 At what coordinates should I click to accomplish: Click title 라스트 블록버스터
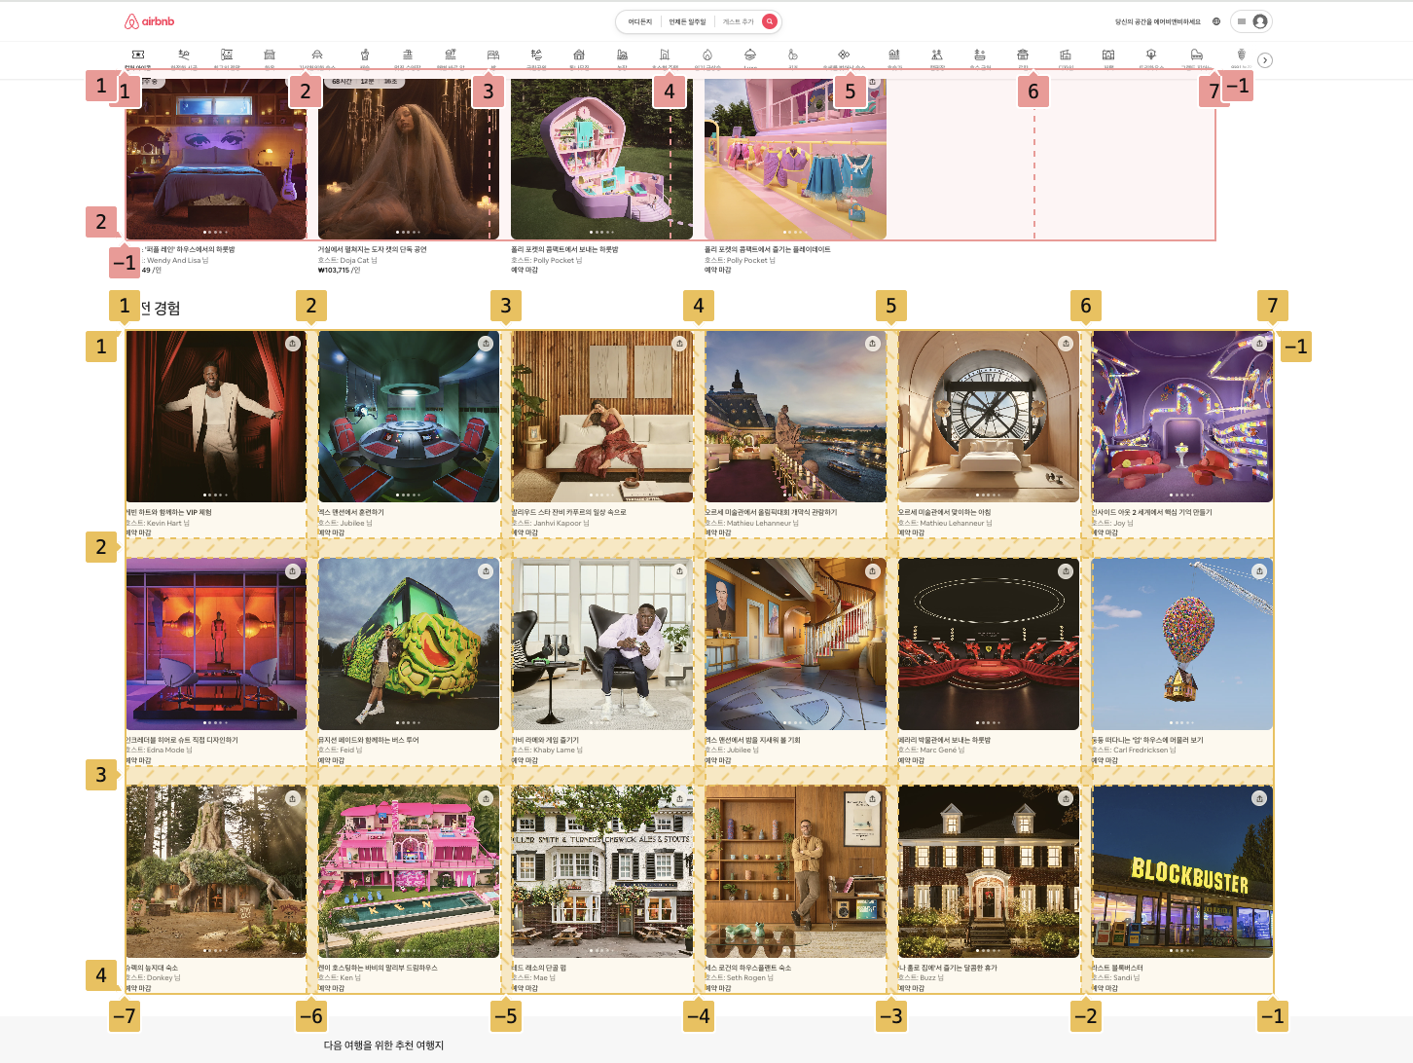tap(1117, 968)
